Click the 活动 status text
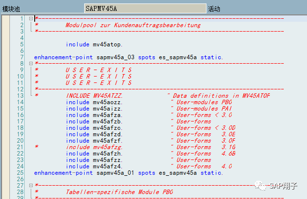The width and height of the screenshot is (307, 199). click(x=214, y=9)
